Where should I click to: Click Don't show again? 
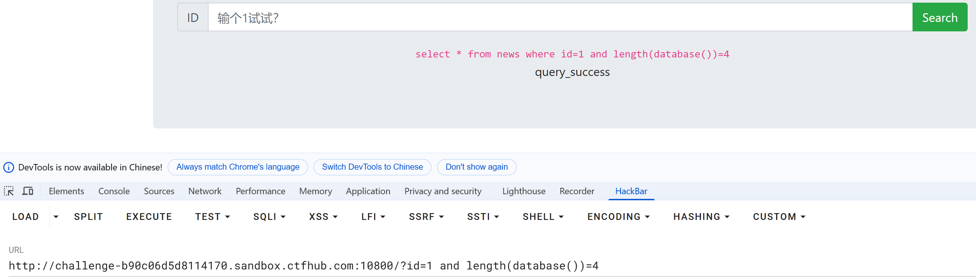(476, 167)
